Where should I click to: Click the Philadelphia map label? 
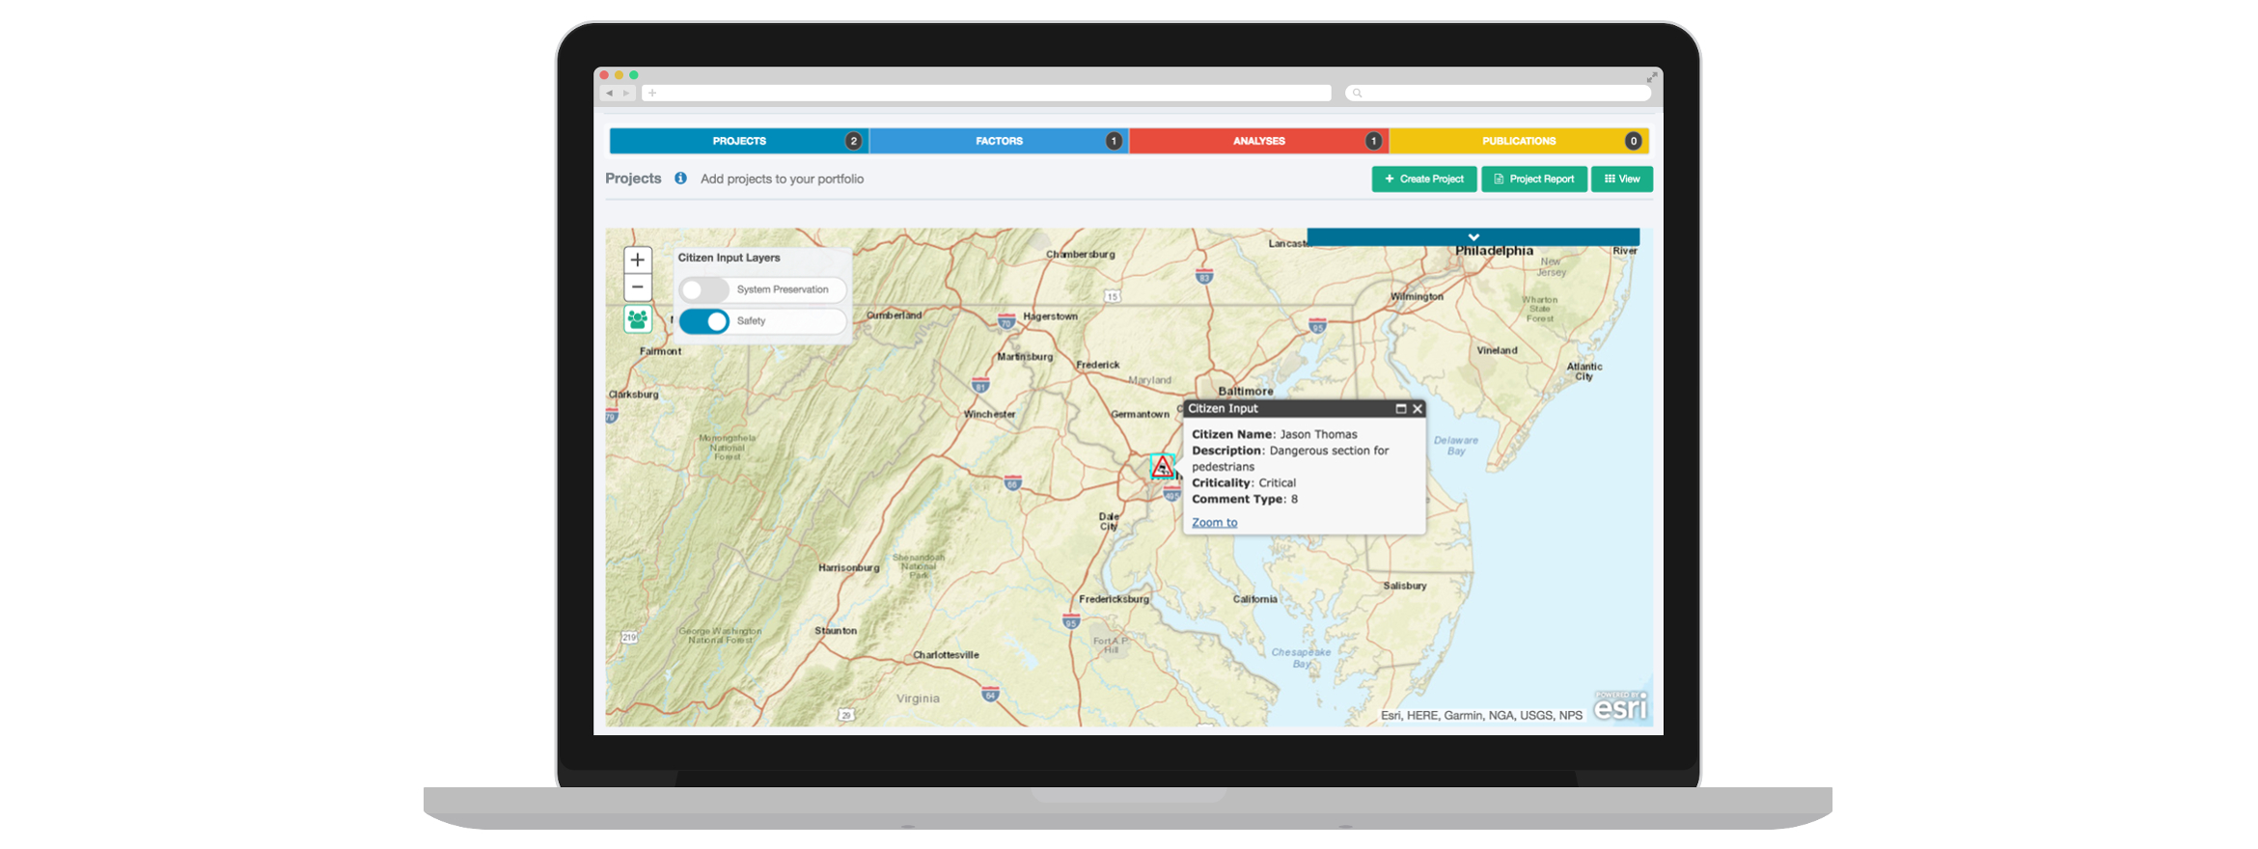click(x=1494, y=251)
